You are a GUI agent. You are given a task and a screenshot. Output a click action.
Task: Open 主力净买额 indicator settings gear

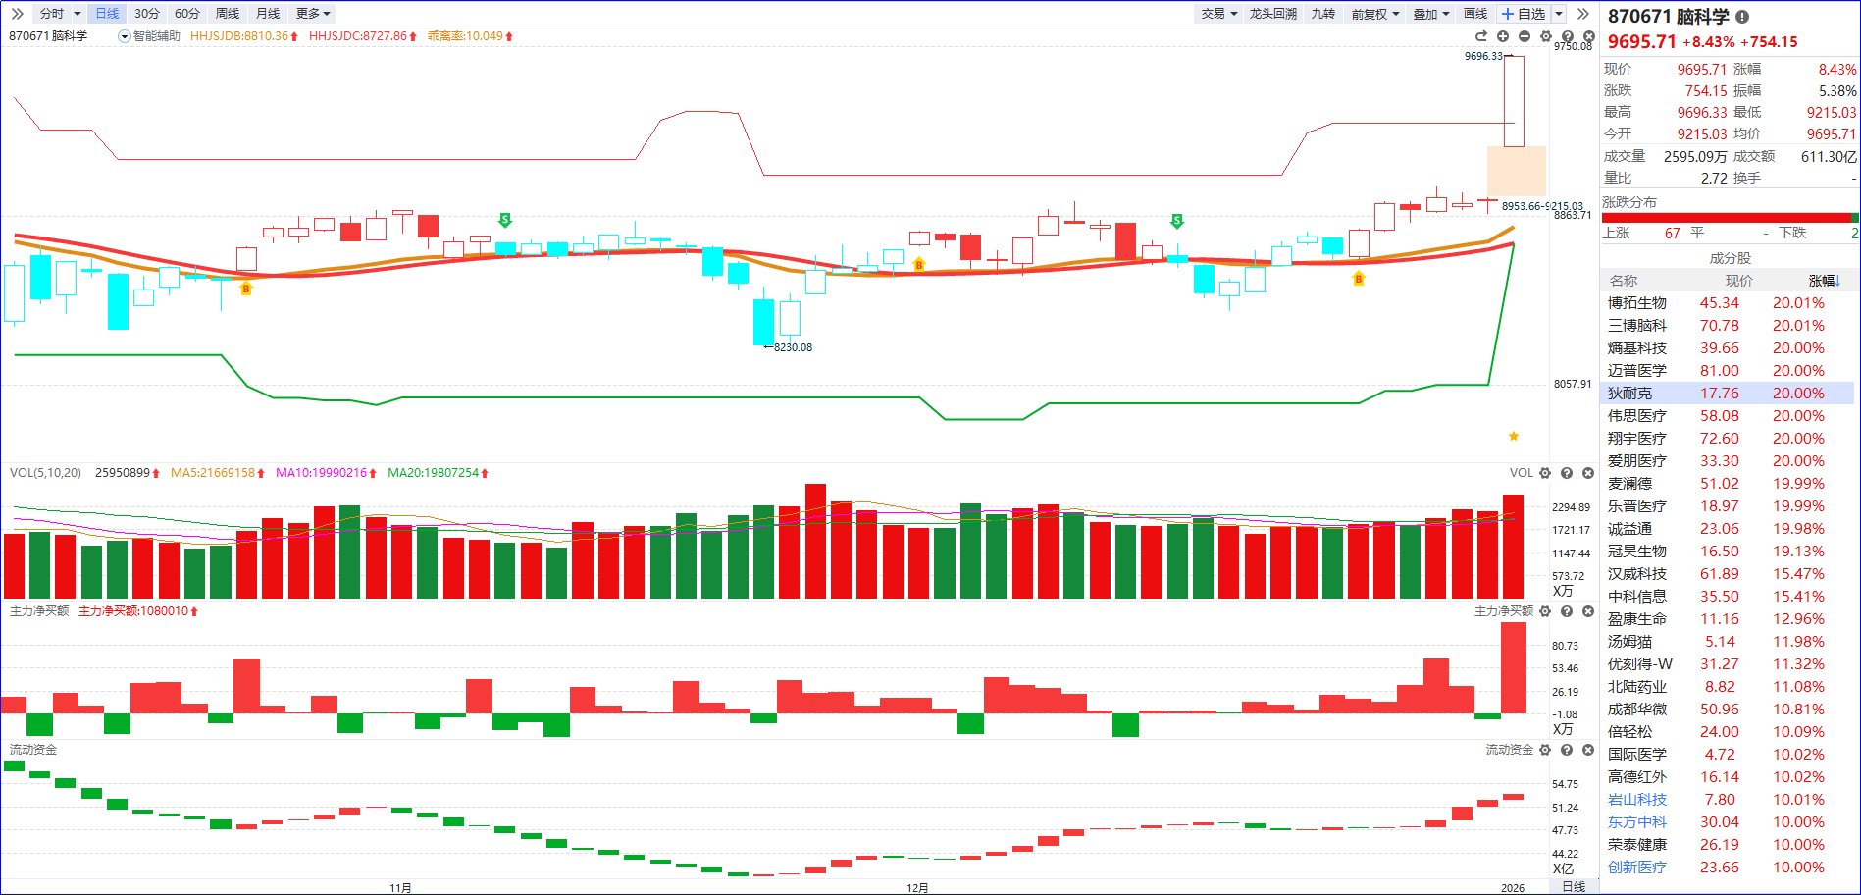1545,611
